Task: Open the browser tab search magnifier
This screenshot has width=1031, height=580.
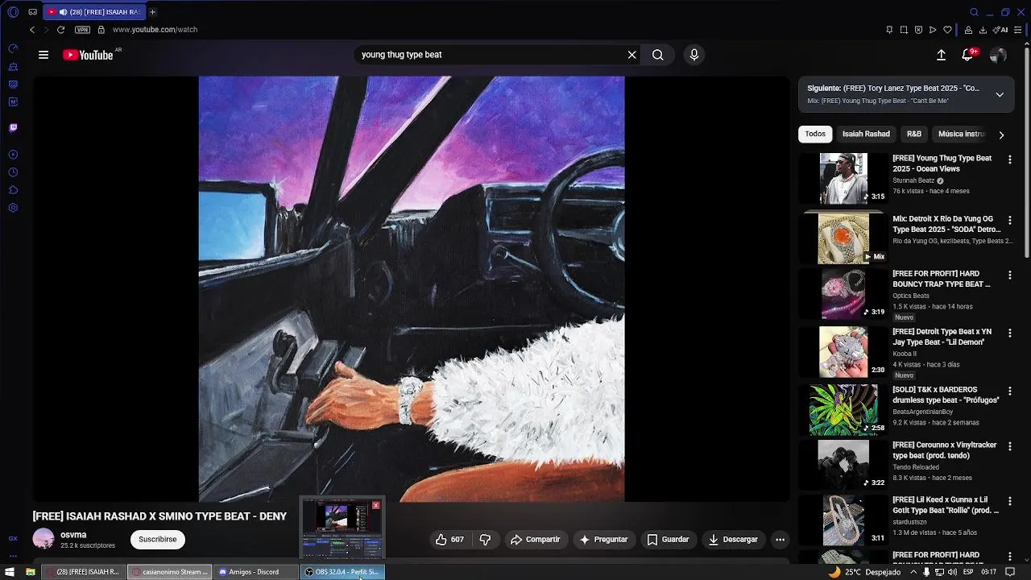Action: (x=974, y=12)
